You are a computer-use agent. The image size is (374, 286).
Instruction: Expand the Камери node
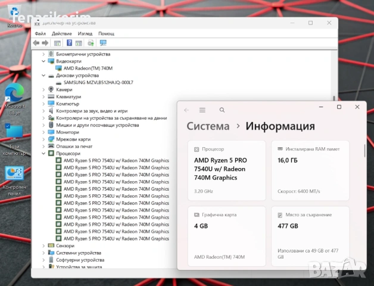[43, 90]
